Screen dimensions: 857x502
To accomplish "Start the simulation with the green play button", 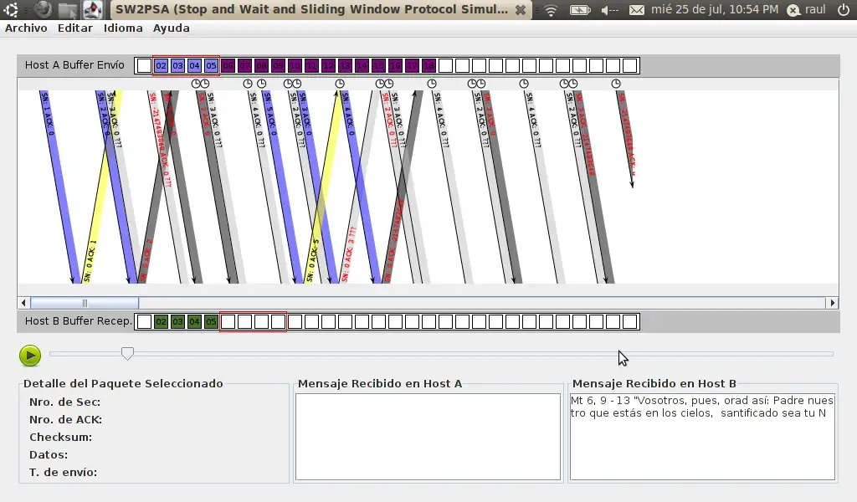I will [30, 356].
